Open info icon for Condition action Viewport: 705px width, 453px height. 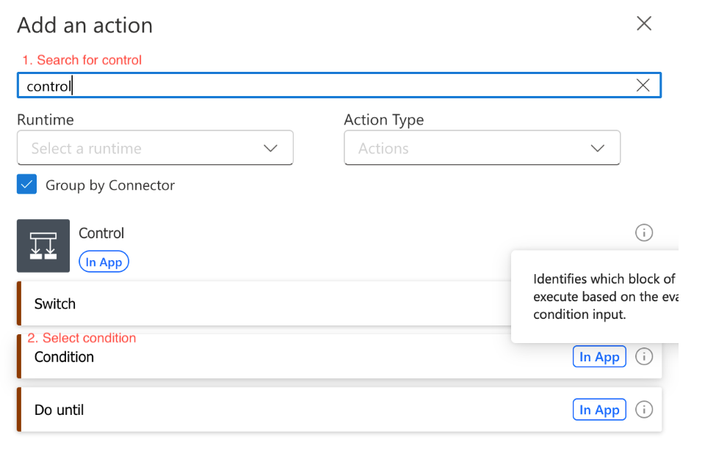643,357
